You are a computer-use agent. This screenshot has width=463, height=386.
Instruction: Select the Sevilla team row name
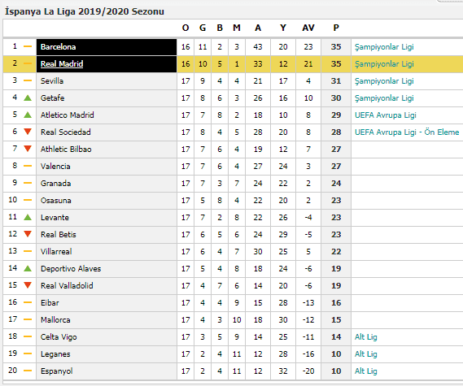coord(52,80)
